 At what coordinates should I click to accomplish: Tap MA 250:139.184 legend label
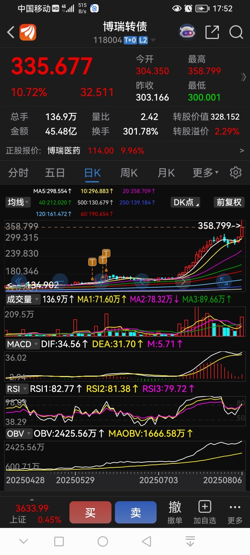pos(137,203)
